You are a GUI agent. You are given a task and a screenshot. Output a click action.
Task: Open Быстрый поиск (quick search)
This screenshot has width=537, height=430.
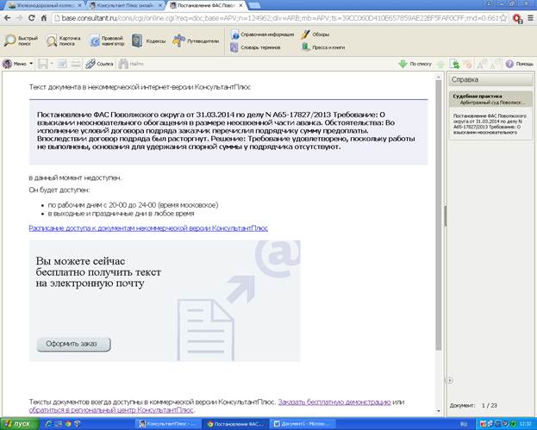21,41
